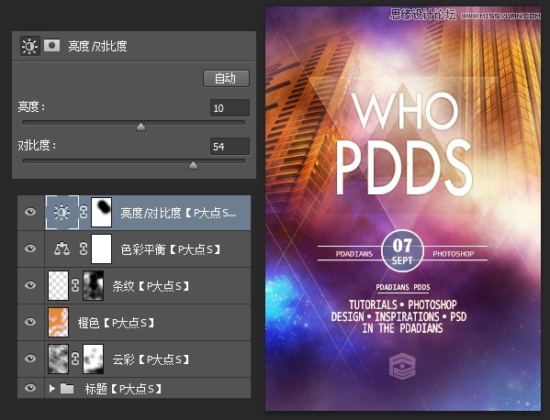Select the mask icon in properties header
This screenshot has width=550, height=420.
[52, 46]
